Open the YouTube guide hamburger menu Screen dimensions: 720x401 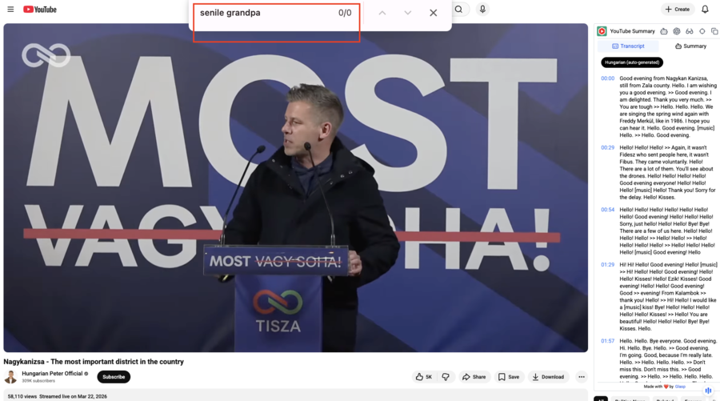10,9
